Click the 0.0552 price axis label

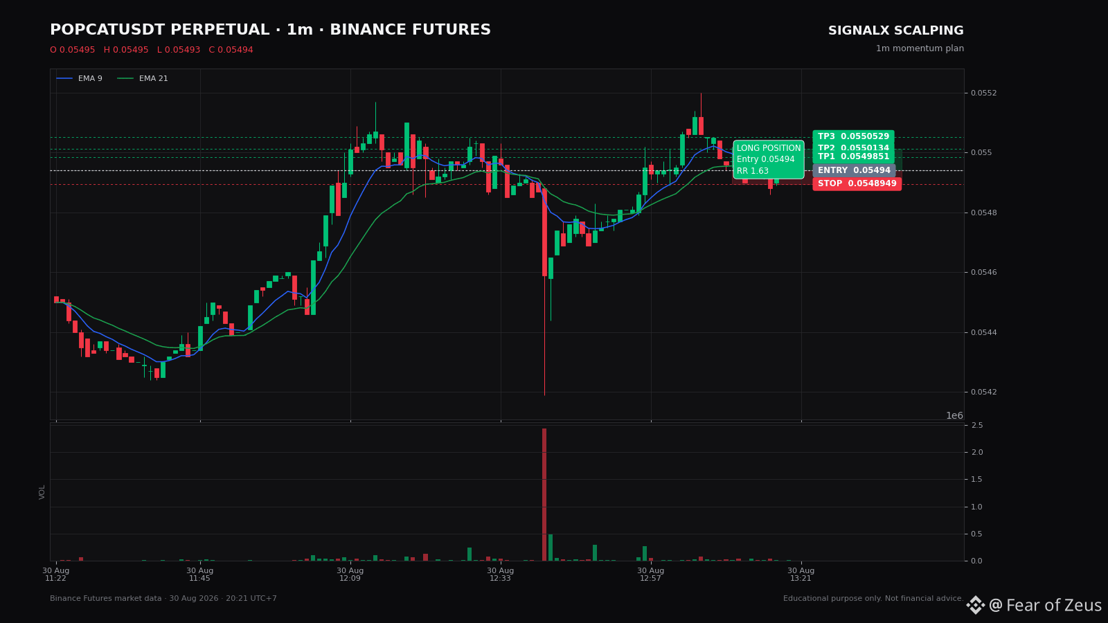tap(983, 93)
